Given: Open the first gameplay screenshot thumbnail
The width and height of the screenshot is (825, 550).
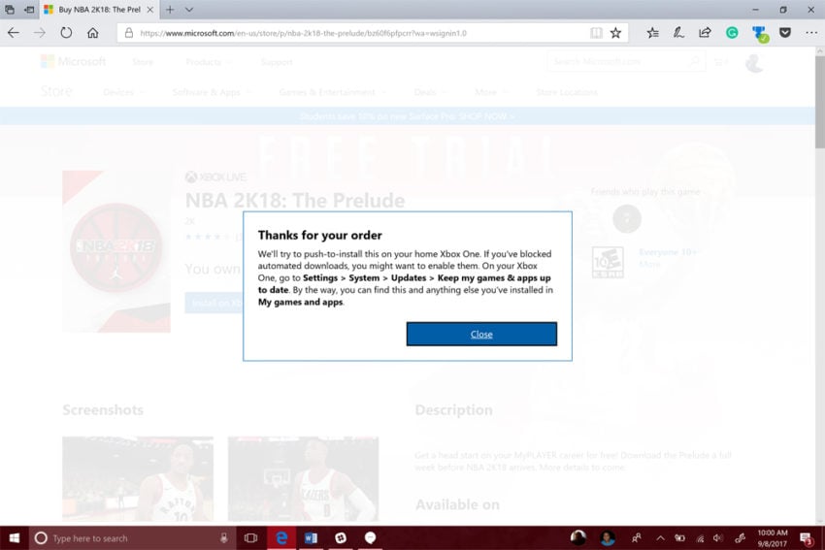Looking at the screenshot, I should point(138,478).
